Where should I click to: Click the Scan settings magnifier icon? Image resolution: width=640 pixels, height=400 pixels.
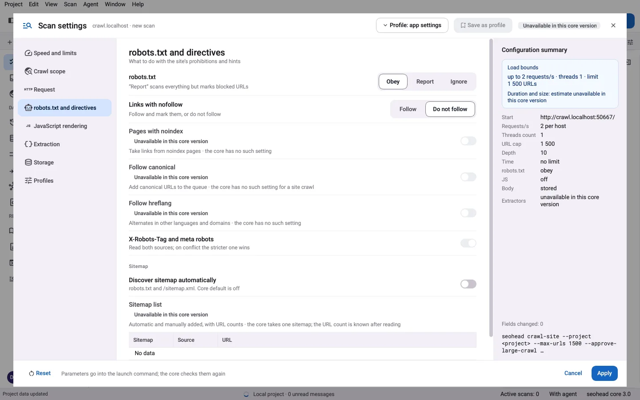click(x=27, y=26)
